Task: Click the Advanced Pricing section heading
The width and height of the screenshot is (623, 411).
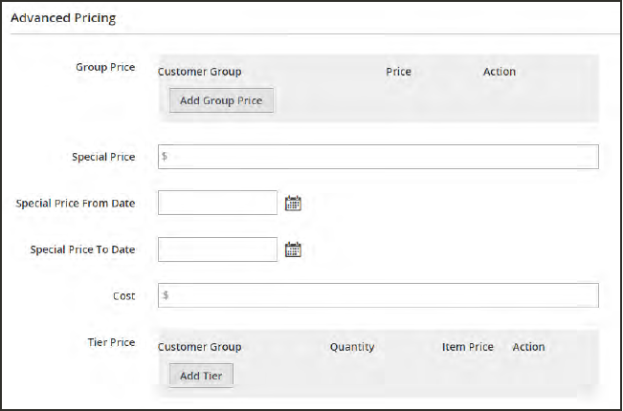Action: point(63,18)
